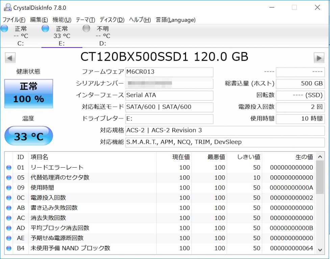Click status dot for 代替処理済のセクタ数
This screenshot has width=330, height=259.
[9, 177]
